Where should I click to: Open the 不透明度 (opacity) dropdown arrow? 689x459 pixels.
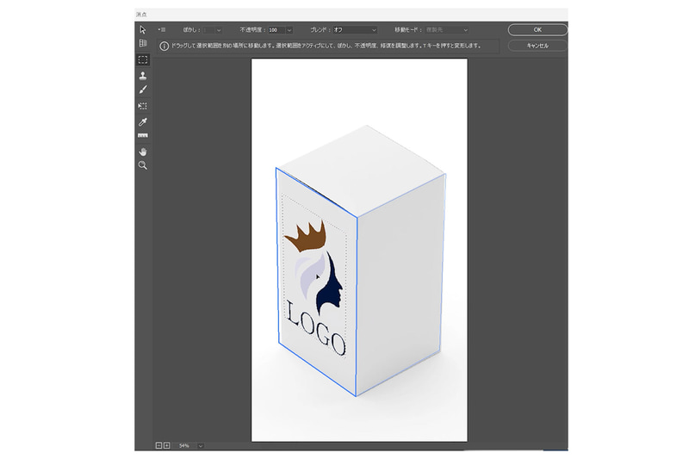coord(289,30)
